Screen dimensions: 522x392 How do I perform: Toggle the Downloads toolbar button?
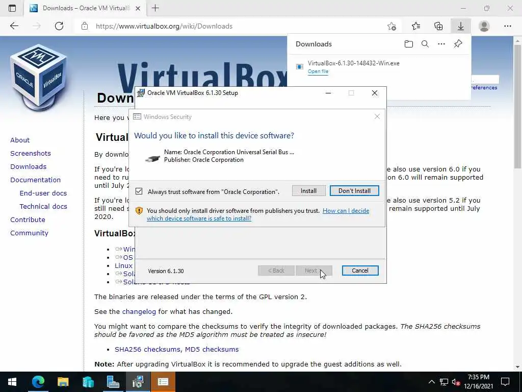(461, 26)
